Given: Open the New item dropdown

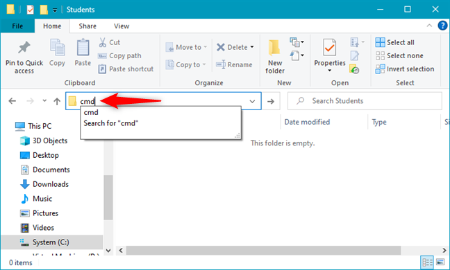Looking at the screenshot, I should pos(297,42).
